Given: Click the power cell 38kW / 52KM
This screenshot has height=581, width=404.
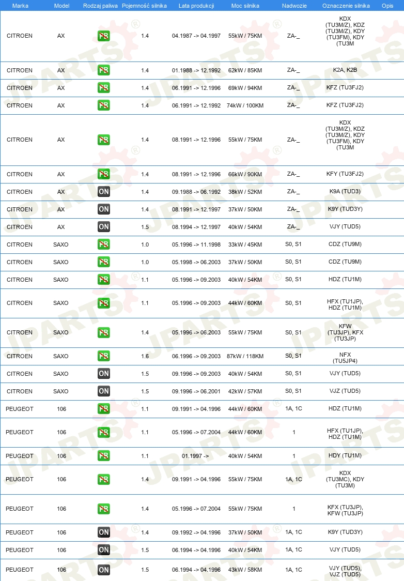Looking at the screenshot, I should 245,192.
